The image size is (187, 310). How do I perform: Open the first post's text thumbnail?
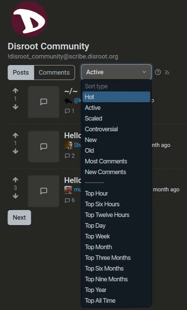click(x=44, y=102)
